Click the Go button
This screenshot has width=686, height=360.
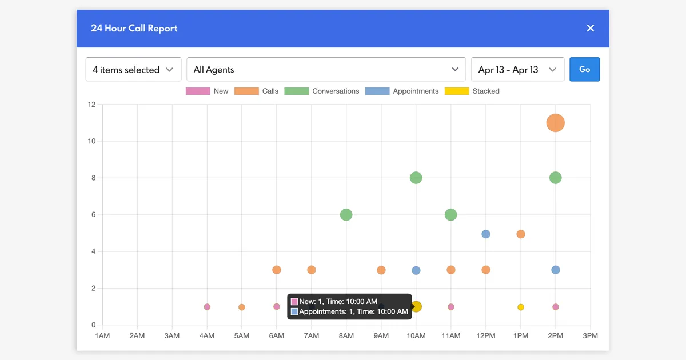point(584,69)
